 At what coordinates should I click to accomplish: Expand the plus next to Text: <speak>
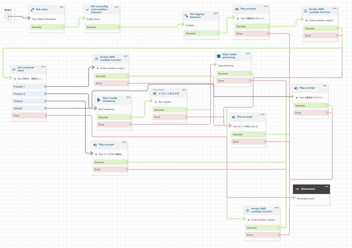pos(156,102)
